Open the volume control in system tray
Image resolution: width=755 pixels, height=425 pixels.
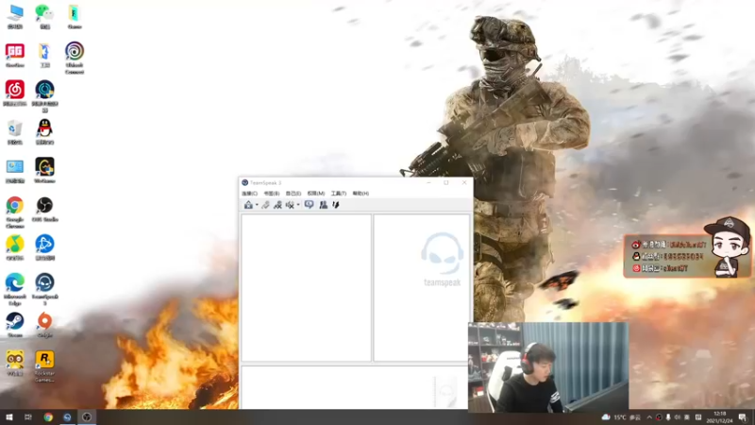pyautogui.click(x=678, y=417)
